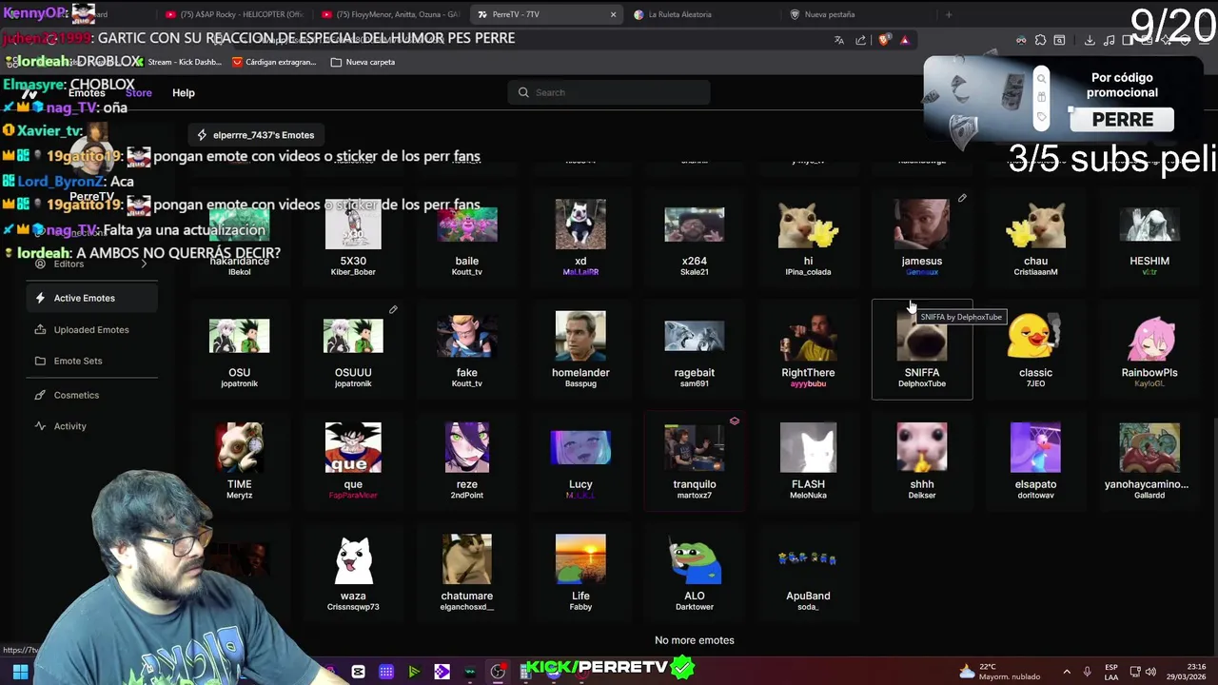Open the TIME emote

tap(239, 461)
